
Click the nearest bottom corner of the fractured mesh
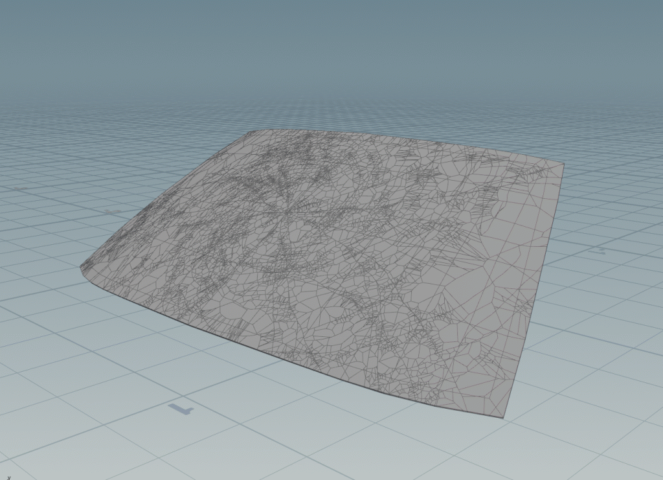[x=502, y=415]
